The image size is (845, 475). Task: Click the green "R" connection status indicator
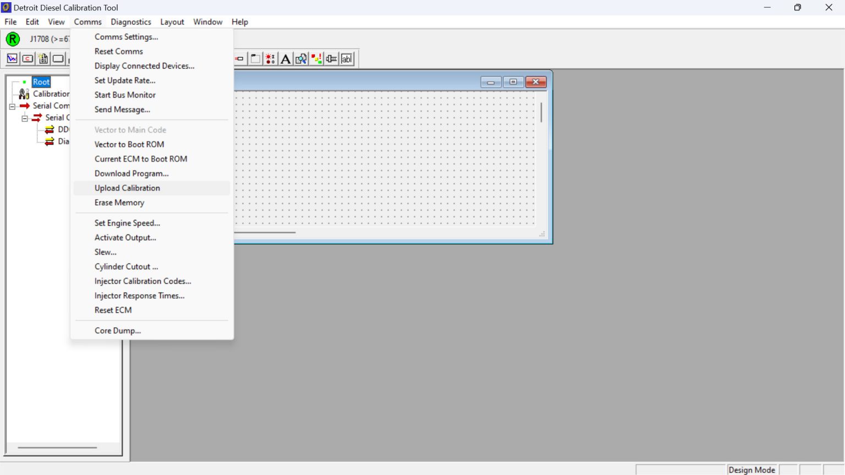click(12, 39)
